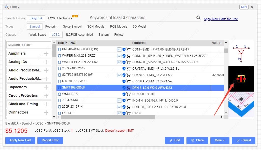Viewport: 261px width, 150px height.
Task: Click the SMT badge on F12T3 row
Action: [x=119, y=113]
